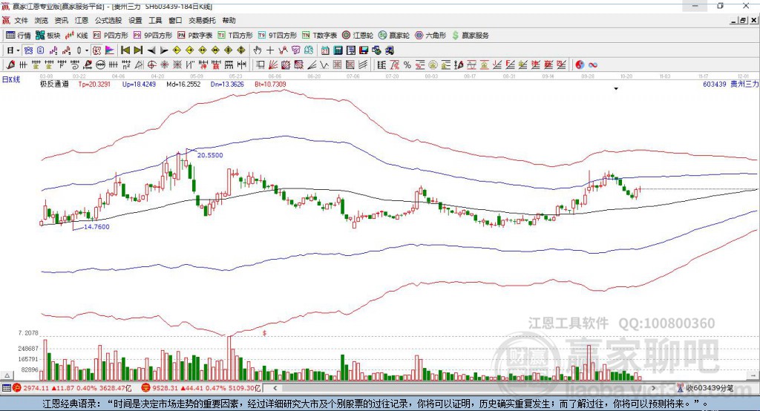
Task: Open the 江恩 menu
Action: coord(82,20)
